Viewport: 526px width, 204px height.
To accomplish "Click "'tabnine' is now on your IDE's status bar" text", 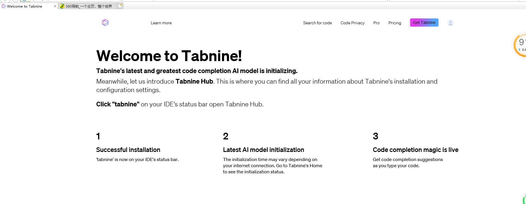I will pyautogui.click(x=137, y=159).
